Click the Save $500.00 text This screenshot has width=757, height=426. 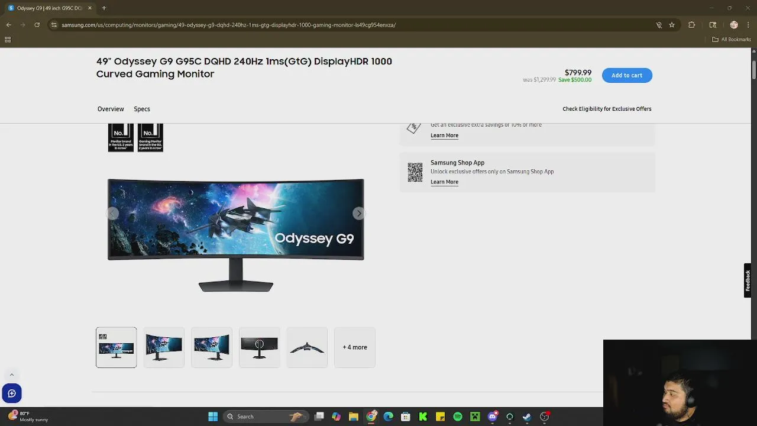(x=575, y=80)
